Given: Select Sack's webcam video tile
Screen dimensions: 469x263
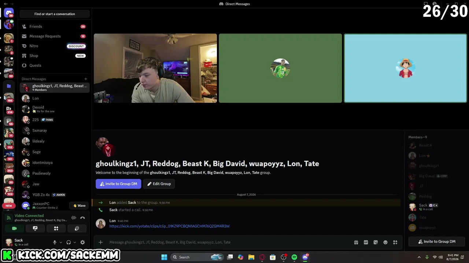Looking at the screenshot, I should point(155,68).
